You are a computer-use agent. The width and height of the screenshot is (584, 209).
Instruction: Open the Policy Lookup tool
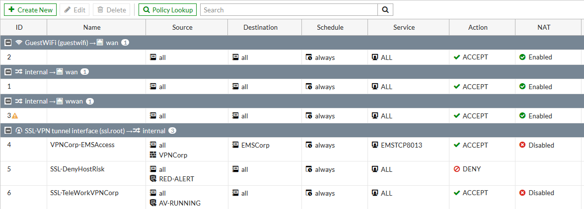167,10
